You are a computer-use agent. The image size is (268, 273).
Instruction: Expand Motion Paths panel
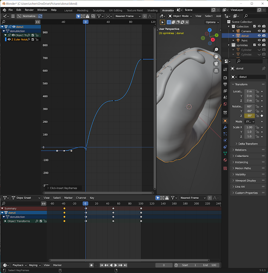click(248, 168)
